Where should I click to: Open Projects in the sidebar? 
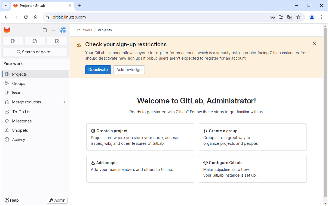coord(35,74)
